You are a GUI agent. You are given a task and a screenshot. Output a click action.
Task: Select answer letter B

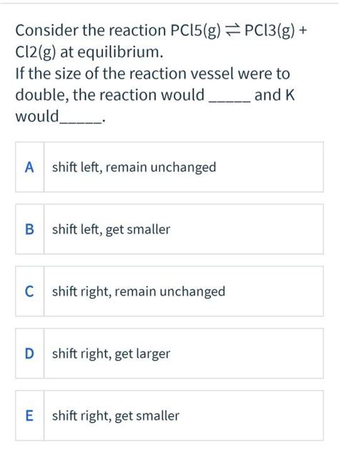tap(29, 230)
